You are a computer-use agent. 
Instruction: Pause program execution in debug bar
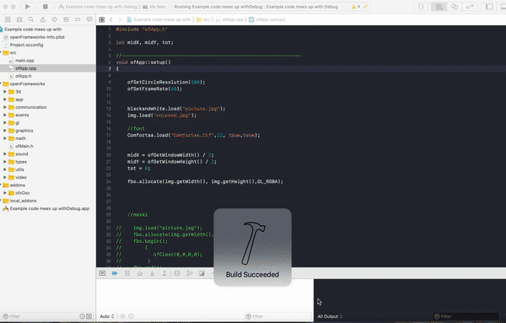[127, 273]
